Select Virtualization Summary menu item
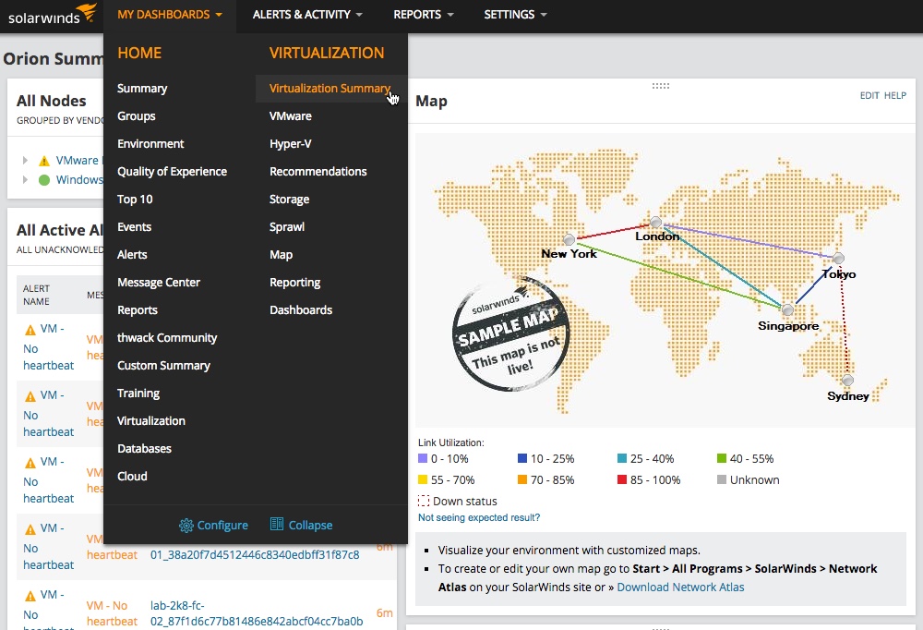 [330, 89]
